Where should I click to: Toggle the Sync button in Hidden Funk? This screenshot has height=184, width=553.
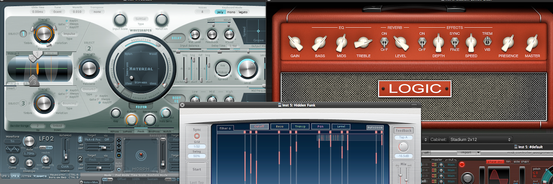click(197, 136)
